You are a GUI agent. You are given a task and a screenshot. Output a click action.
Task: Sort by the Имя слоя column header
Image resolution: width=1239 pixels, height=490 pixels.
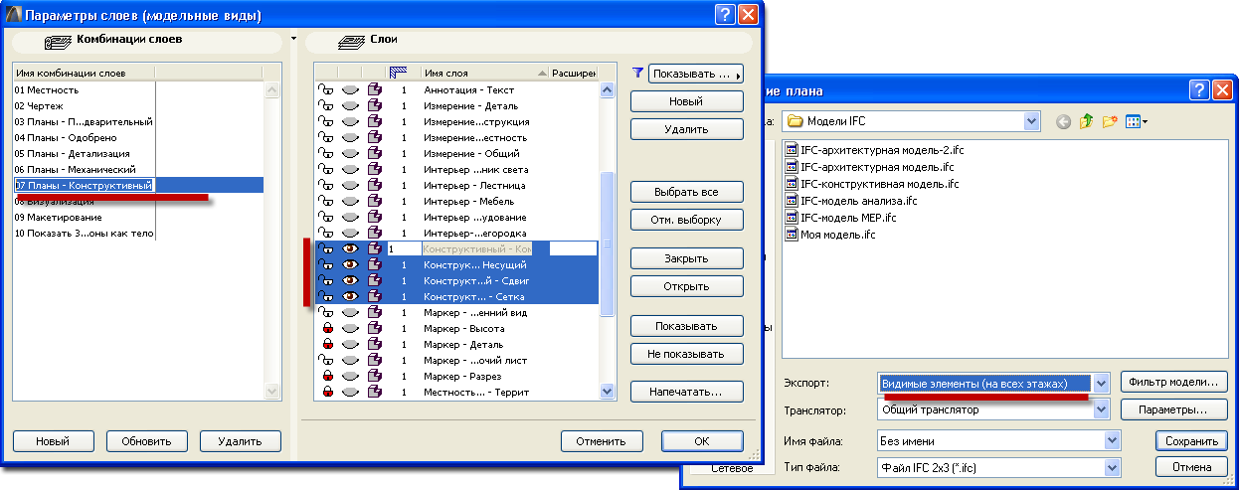click(x=484, y=73)
